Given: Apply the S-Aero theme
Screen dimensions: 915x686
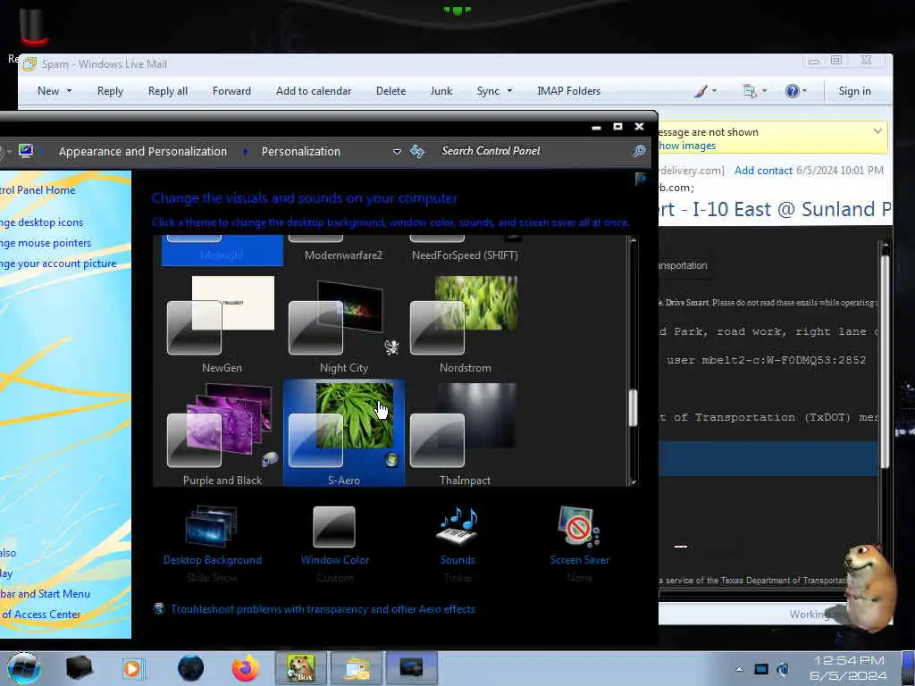Looking at the screenshot, I should 344,432.
